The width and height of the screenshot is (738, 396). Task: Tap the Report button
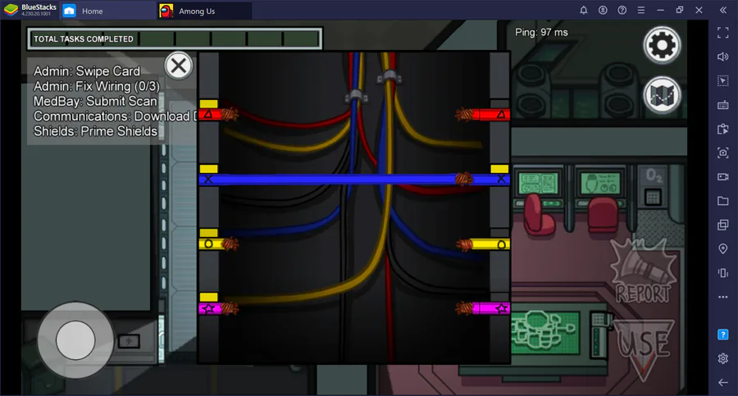(x=644, y=272)
